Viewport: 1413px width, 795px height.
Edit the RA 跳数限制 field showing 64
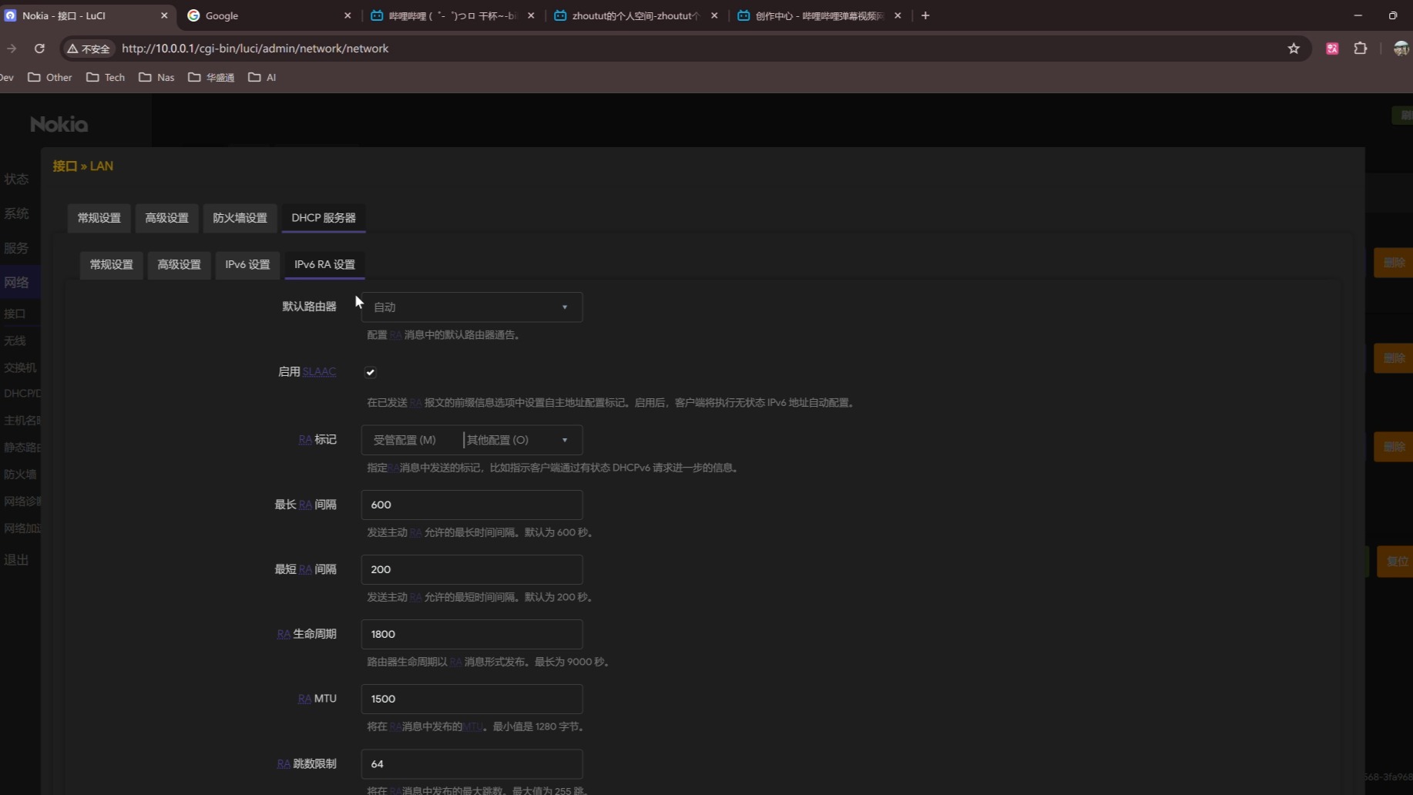(472, 763)
